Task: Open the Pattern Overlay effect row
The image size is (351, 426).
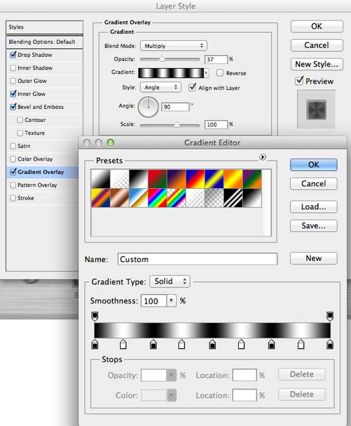Action: [42, 185]
